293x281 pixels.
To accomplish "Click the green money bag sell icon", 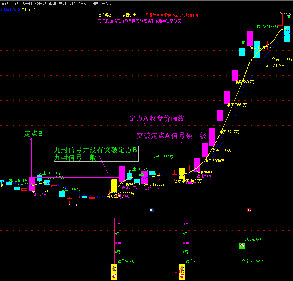I will 242,245.
